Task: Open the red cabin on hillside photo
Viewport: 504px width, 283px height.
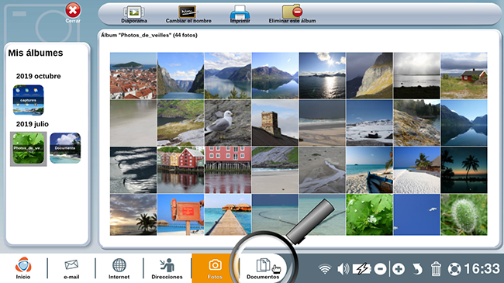Action: point(464,75)
